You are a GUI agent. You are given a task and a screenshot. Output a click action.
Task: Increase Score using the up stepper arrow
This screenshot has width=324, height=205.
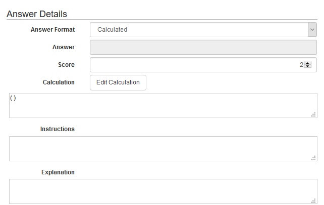point(307,63)
